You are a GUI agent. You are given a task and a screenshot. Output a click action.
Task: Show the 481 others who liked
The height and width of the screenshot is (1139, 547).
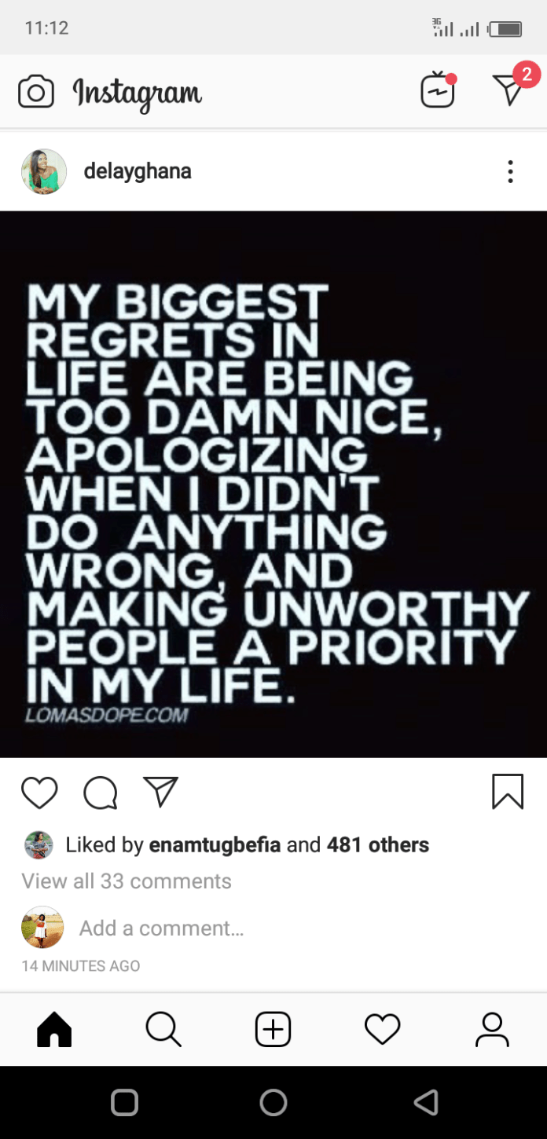coord(378,845)
